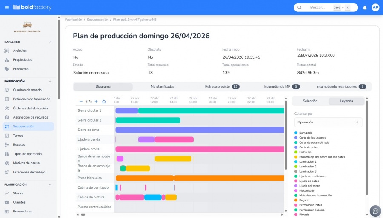Click the Clientes icon
Viewport: 383px width, 218px height.
7,202
